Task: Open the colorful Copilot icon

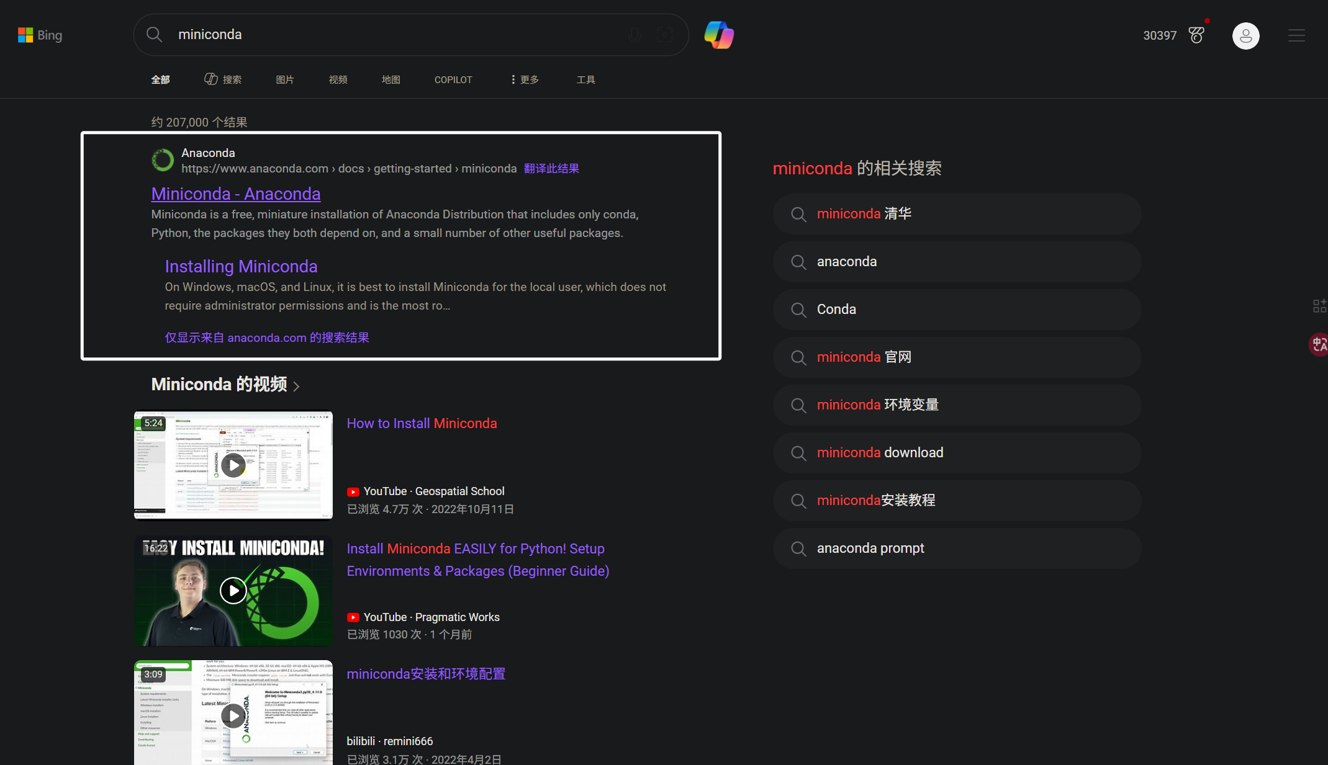Action: [x=719, y=35]
